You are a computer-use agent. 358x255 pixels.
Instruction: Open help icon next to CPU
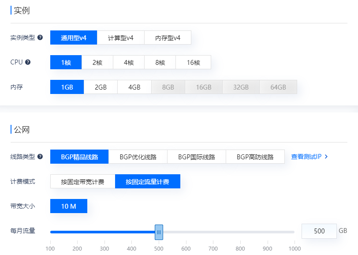28,62
